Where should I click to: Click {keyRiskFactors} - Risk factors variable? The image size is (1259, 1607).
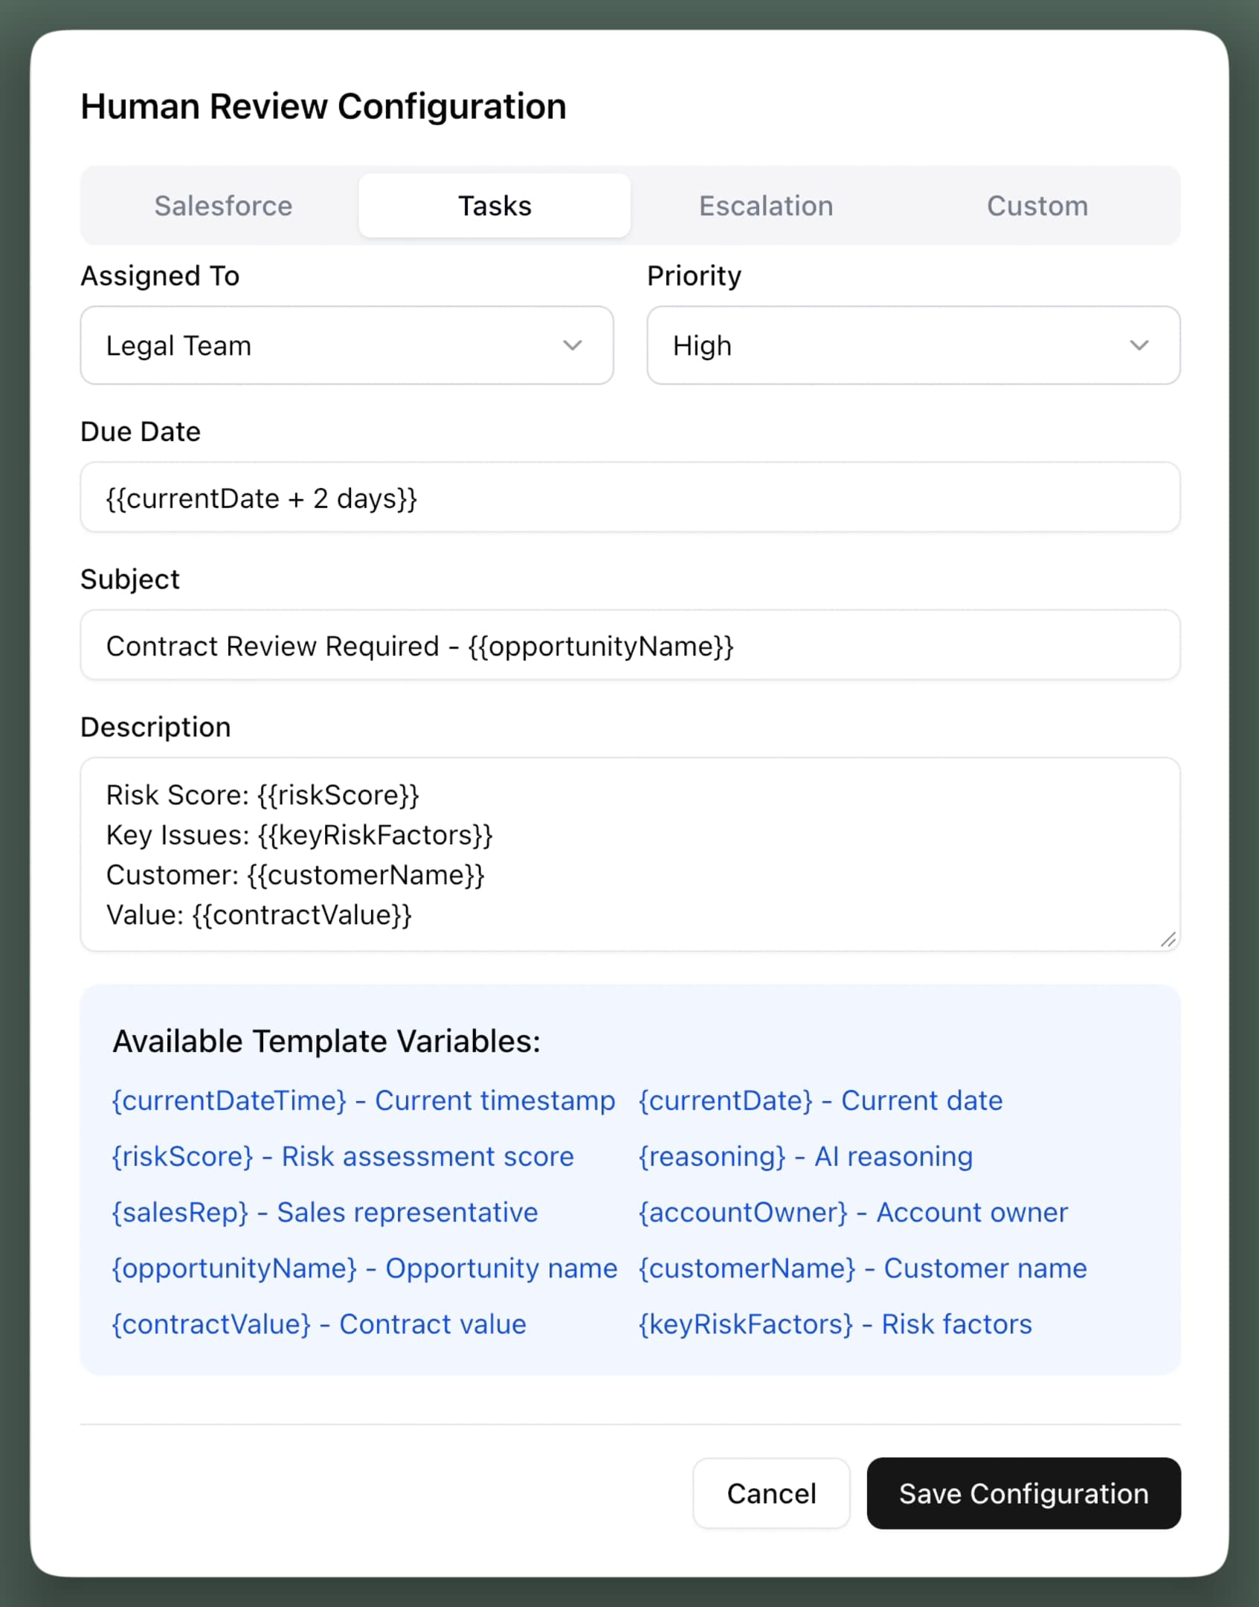[836, 1324]
